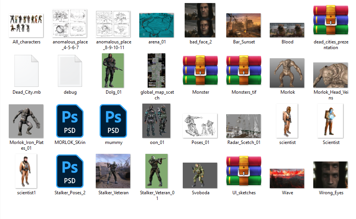Select the dead_cities_prezentation RAR archive
This screenshot has width=356, height=219.
[330, 21]
